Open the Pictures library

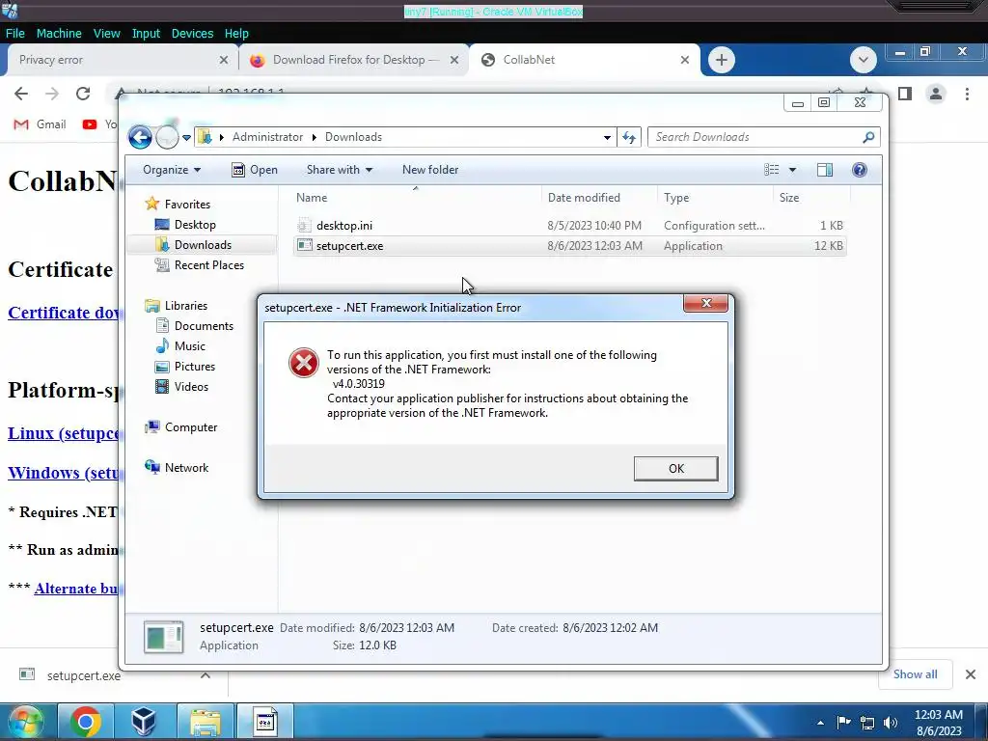pos(195,366)
